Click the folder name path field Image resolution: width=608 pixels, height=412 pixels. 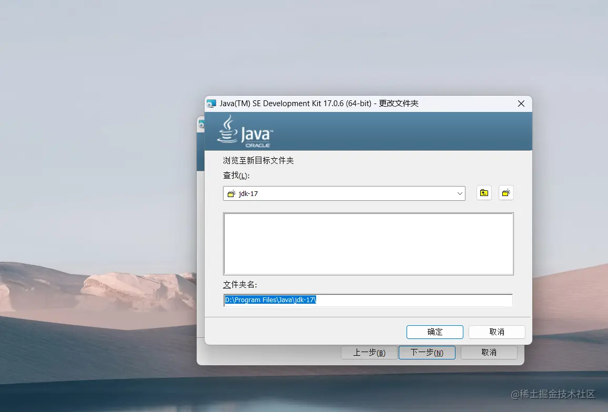368,300
